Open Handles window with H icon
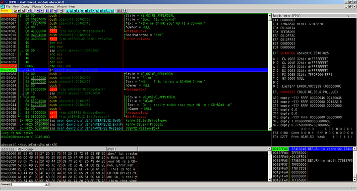This screenshot has width=357, height=191. [86, 11]
